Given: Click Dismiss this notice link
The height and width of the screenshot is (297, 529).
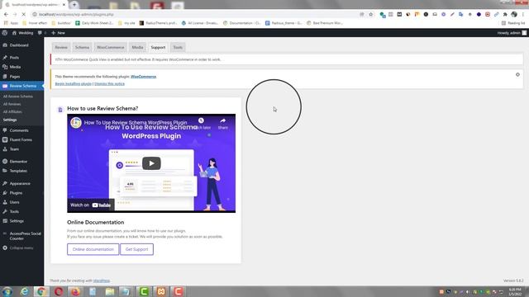Looking at the screenshot, I should (x=109, y=83).
